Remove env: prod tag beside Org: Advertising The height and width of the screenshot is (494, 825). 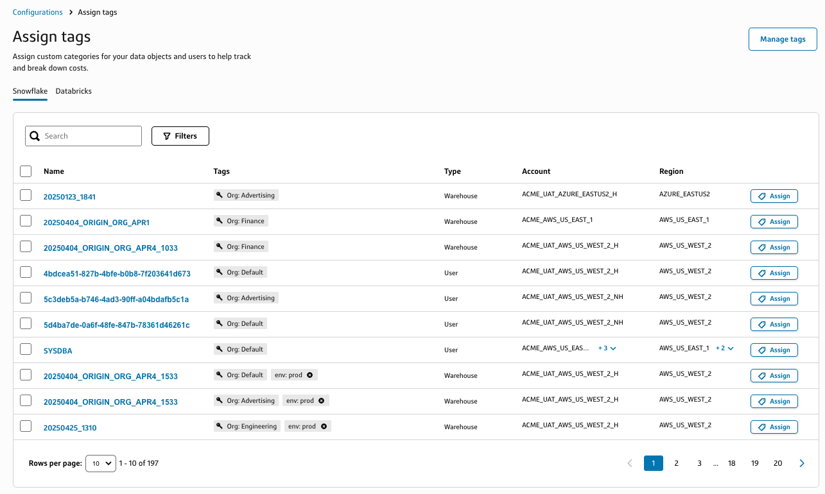(322, 401)
